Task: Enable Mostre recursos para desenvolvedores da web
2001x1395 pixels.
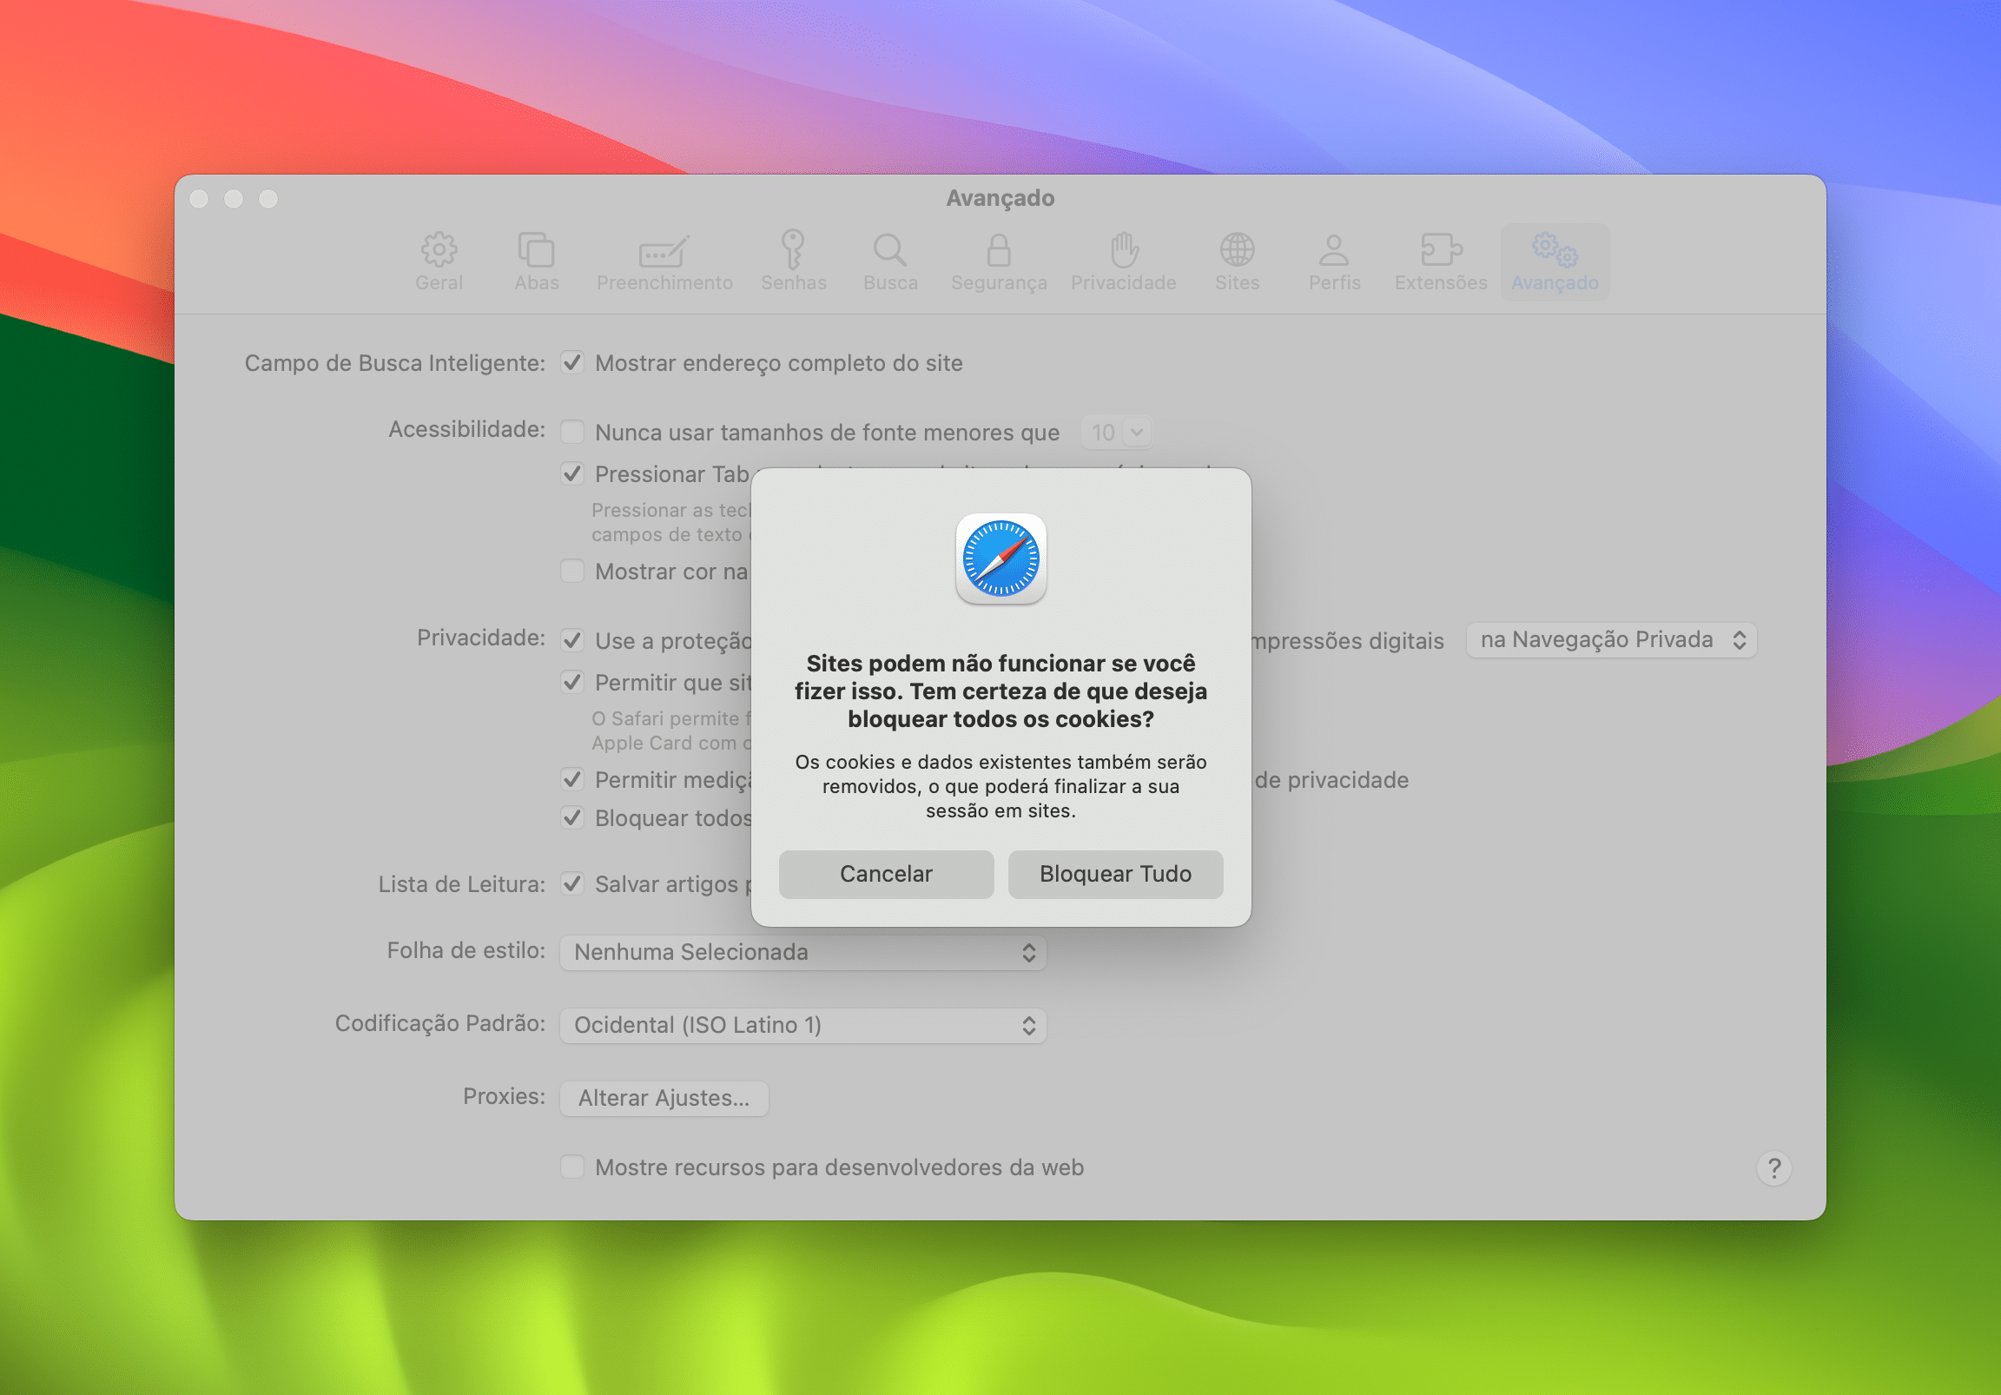Action: (571, 1167)
